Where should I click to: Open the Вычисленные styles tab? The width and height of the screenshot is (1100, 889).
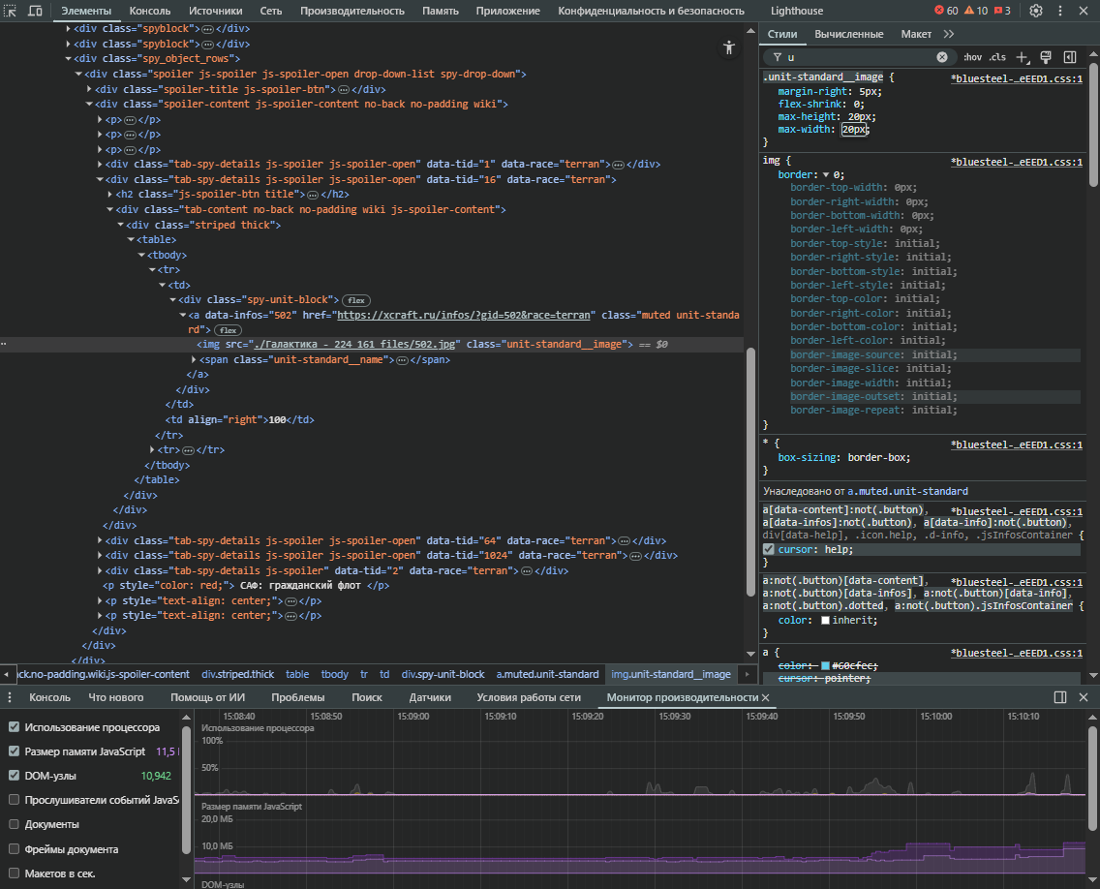pos(848,34)
